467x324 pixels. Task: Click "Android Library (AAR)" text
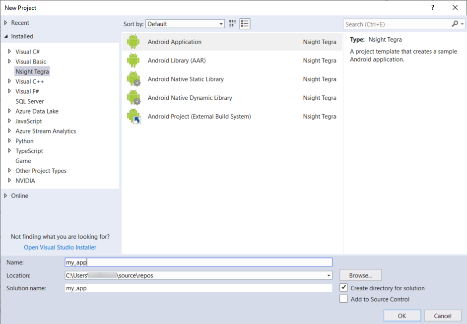[x=177, y=61]
